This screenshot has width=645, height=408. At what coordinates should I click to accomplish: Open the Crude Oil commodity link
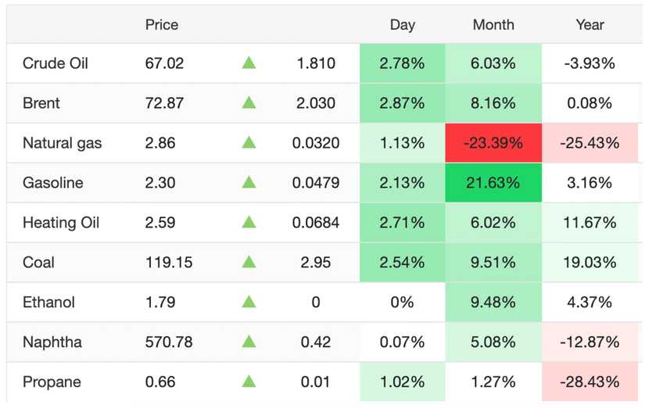[x=56, y=63]
